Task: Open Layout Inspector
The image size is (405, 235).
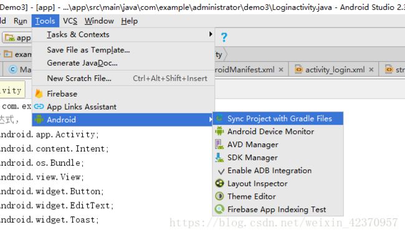Action: tap(278, 183)
